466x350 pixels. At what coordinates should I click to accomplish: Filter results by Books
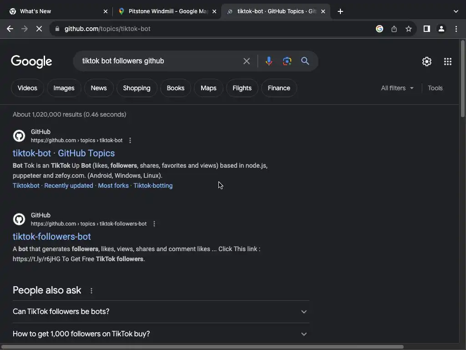(176, 88)
